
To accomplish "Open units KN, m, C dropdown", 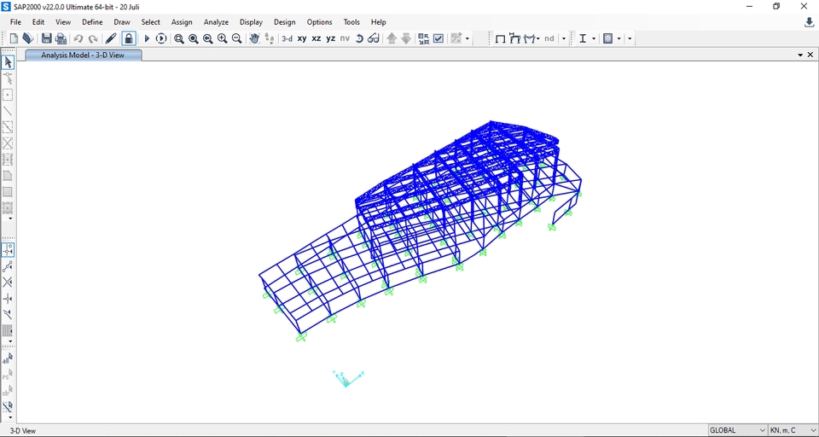I will 793,430.
